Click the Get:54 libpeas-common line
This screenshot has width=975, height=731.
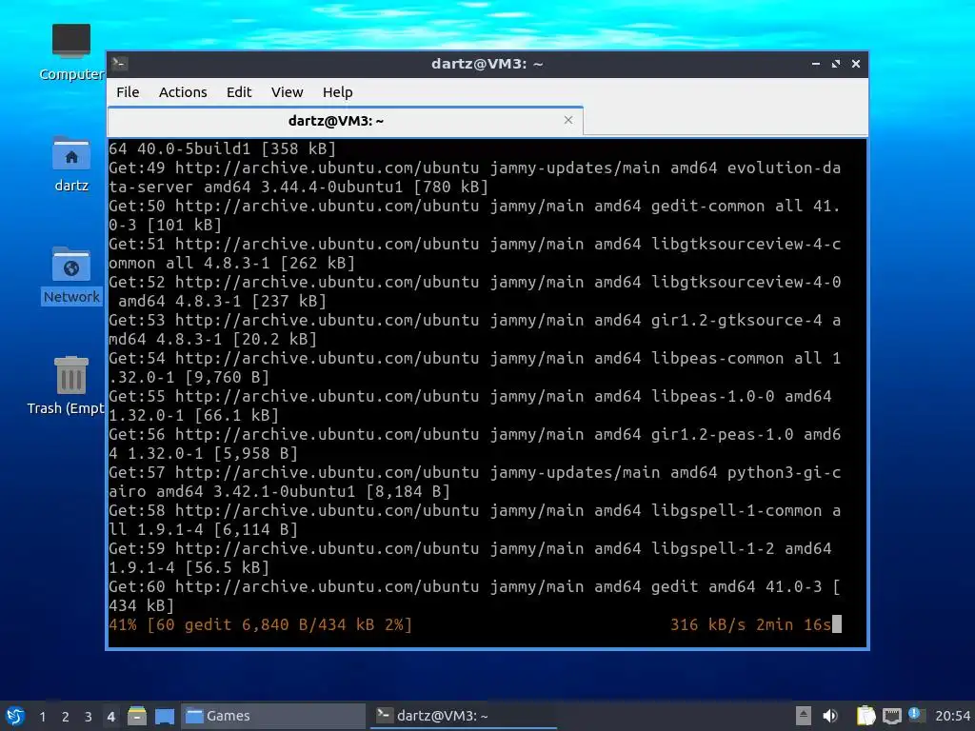(474, 367)
